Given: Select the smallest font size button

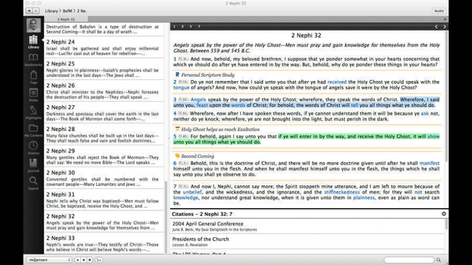Looking at the screenshot, I should tap(78, 260).
